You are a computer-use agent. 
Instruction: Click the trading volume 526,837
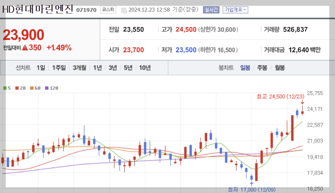pos(295,30)
